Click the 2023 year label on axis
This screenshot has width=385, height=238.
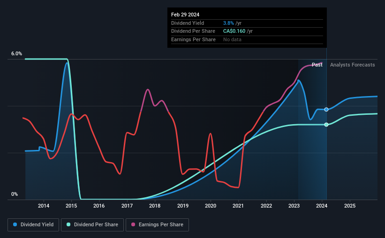(x=294, y=206)
